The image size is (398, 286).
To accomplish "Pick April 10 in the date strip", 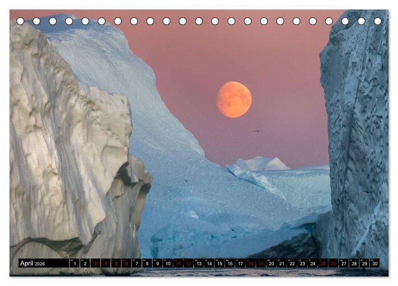I will [168, 264].
